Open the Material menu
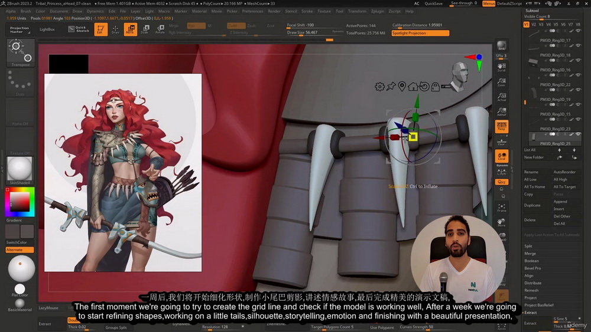Image resolution: width=591 pixels, height=332 pixels. coord(199,11)
